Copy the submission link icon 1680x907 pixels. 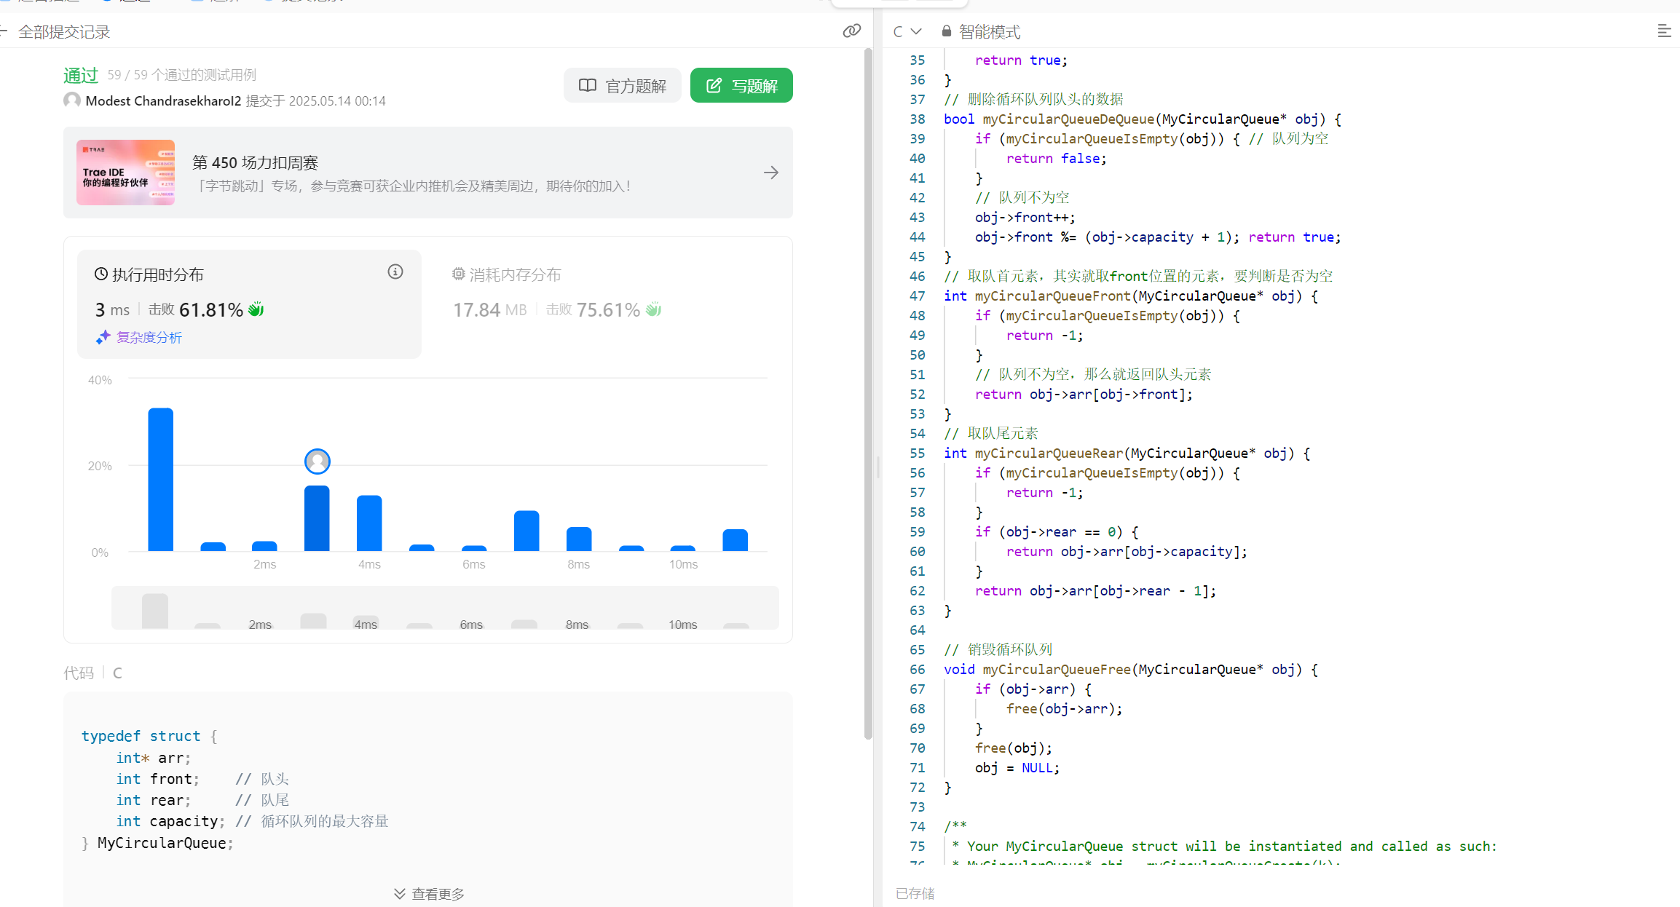(851, 31)
